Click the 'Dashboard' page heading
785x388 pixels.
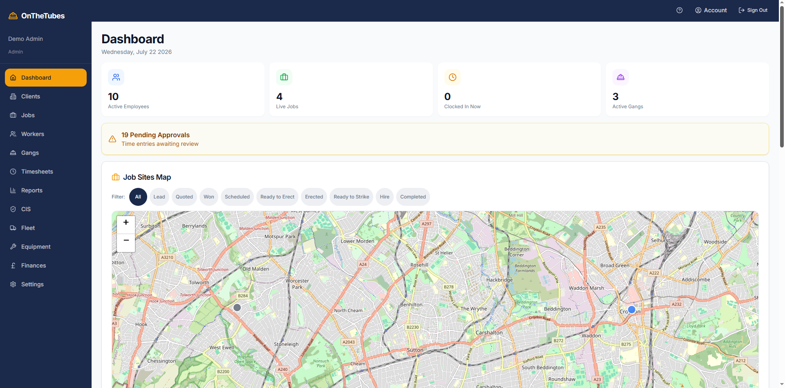coord(133,39)
